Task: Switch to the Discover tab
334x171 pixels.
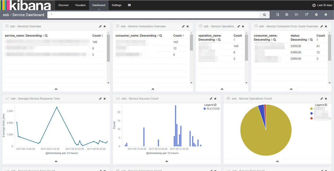Action: click(x=63, y=5)
